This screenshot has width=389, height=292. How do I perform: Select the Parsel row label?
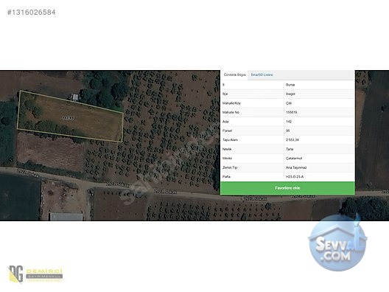coord(227,131)
